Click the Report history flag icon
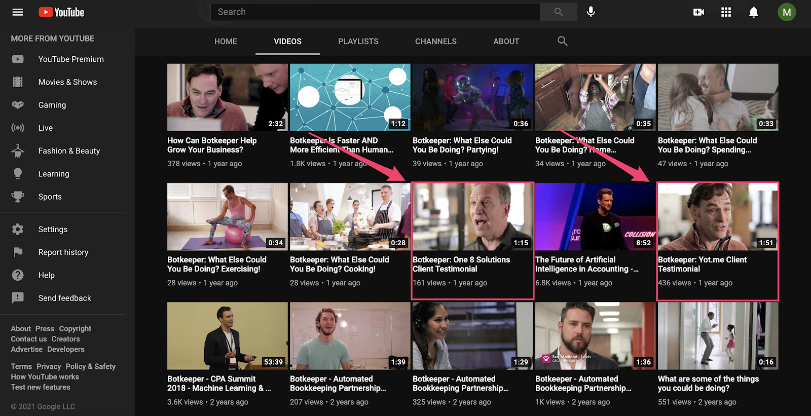 18,252
